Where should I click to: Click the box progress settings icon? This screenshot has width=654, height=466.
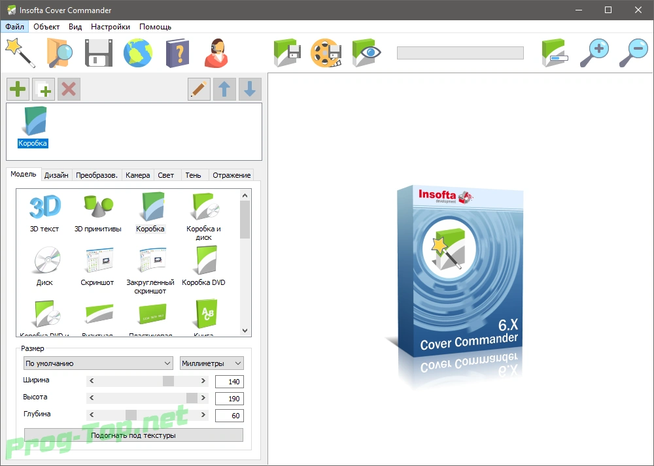(x=555, y=52)
